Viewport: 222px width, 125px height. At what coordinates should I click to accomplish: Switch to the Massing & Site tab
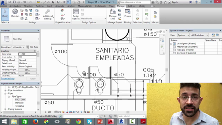point(85,6)
